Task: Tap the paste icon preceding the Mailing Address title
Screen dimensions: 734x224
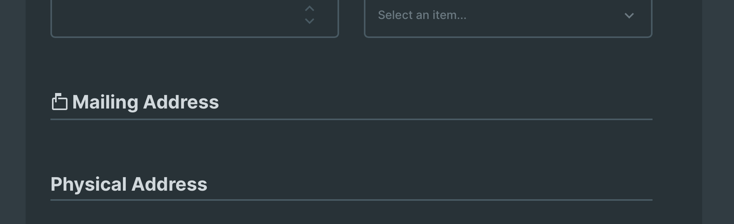Action: pos(59,102)
